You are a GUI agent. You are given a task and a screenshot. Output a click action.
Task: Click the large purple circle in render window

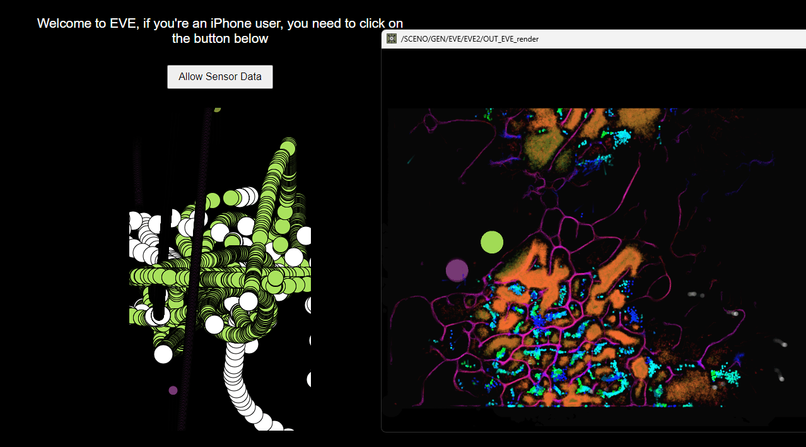[457, 270]
